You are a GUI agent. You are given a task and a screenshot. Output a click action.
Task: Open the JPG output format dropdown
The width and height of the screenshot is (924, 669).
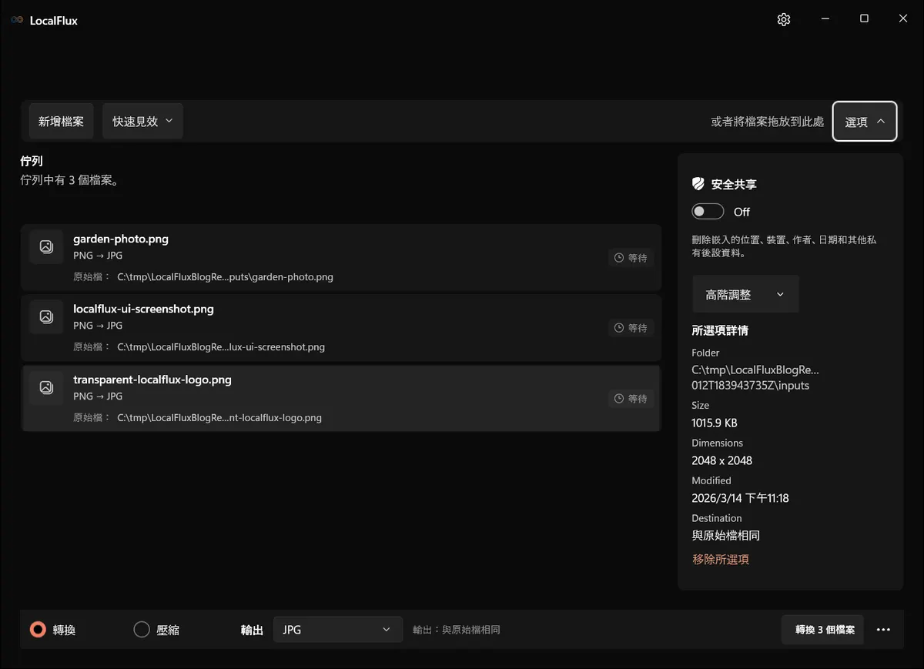tap(338, 630)
